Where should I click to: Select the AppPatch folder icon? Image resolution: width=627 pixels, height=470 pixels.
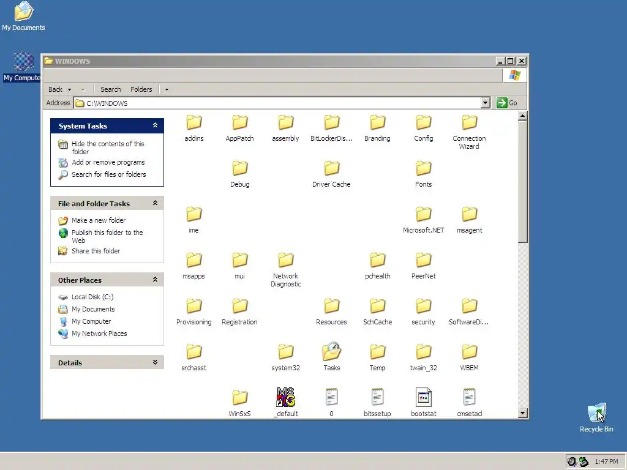click(240, 122)
